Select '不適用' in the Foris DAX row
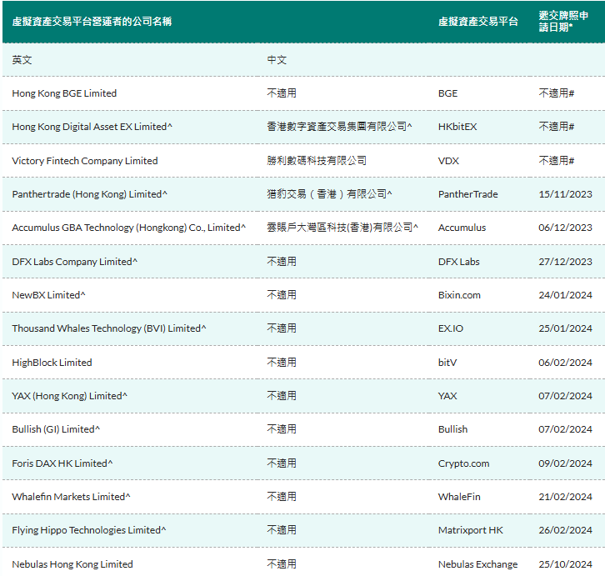The image size is (605, 576). pos(282,463)
